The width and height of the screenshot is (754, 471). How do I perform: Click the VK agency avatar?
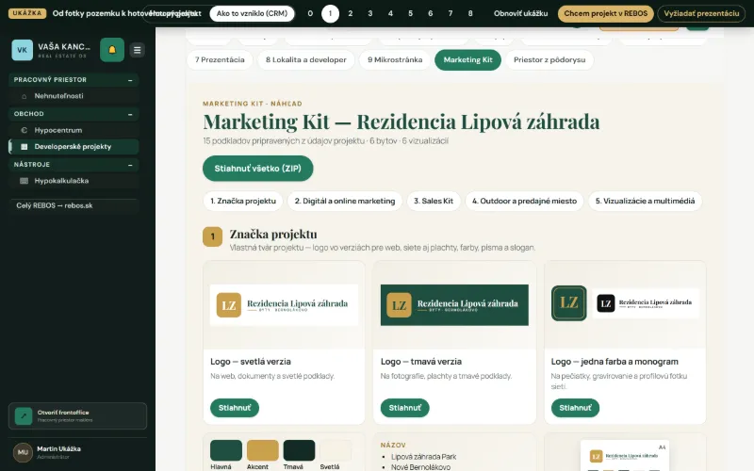(22, 50)
